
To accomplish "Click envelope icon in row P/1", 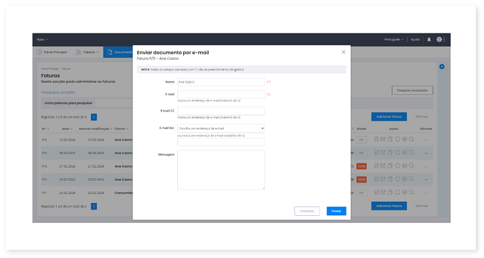I will point(383,192).
